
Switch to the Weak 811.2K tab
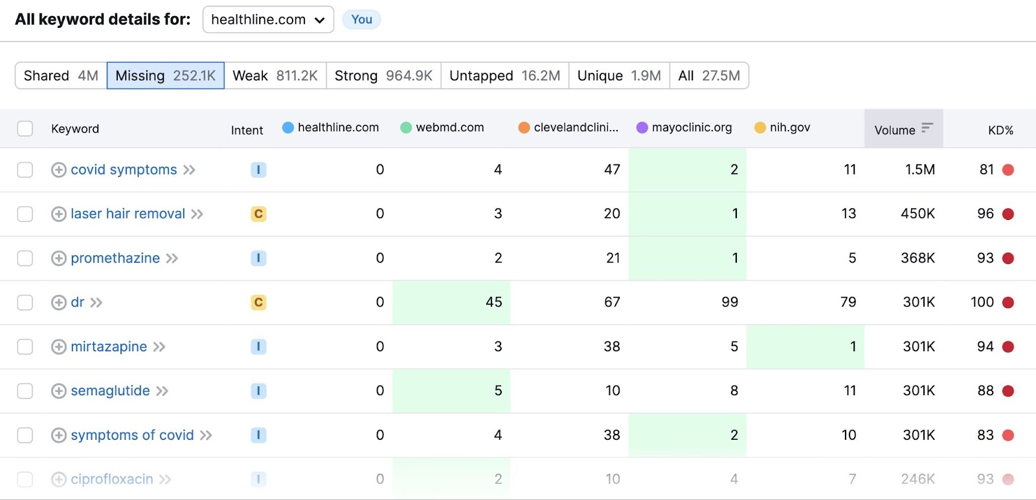[x=275, y=76]
